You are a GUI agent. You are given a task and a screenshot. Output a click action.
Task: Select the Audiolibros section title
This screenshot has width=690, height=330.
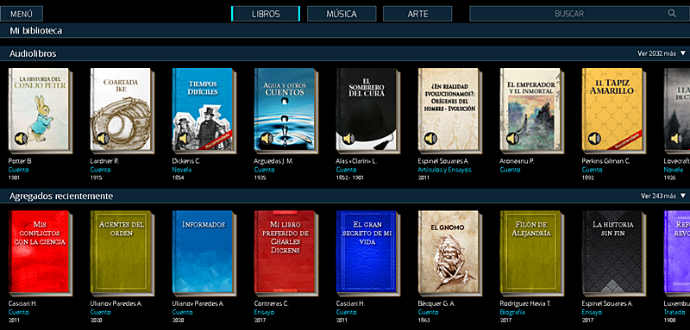33,53
